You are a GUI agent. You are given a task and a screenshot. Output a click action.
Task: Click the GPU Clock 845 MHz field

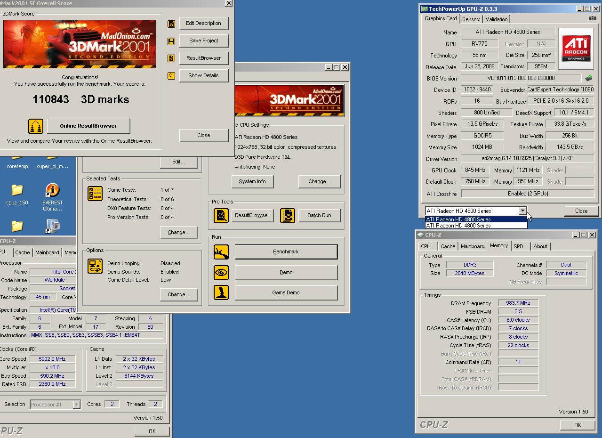click(x=475, y=170)
